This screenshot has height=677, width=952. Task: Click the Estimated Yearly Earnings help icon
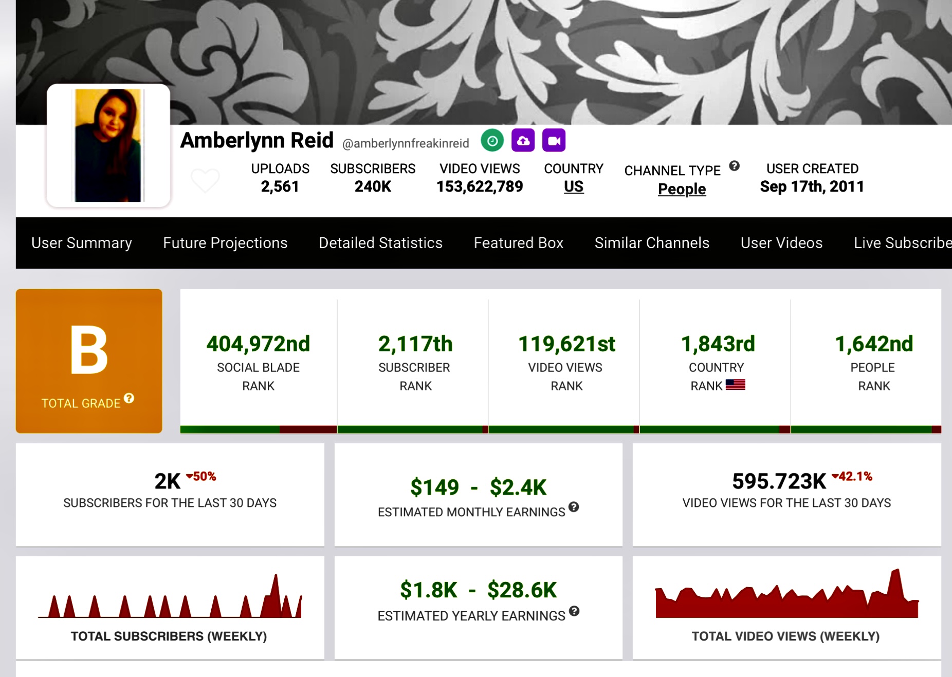coord(574,611)
